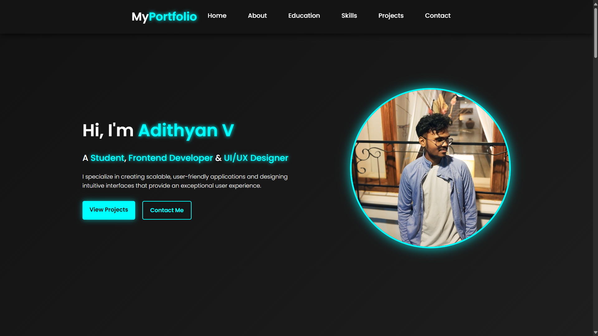This screenshot has width=598, height=336.
Task: Click the Contact Me button
Action: 167,210
